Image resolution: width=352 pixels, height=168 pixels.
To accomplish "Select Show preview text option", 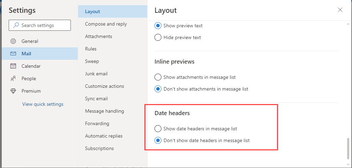I will pyautogui.click(x=158, y=26).
